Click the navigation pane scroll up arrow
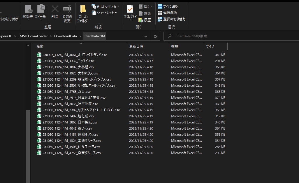 pos(28,46)
